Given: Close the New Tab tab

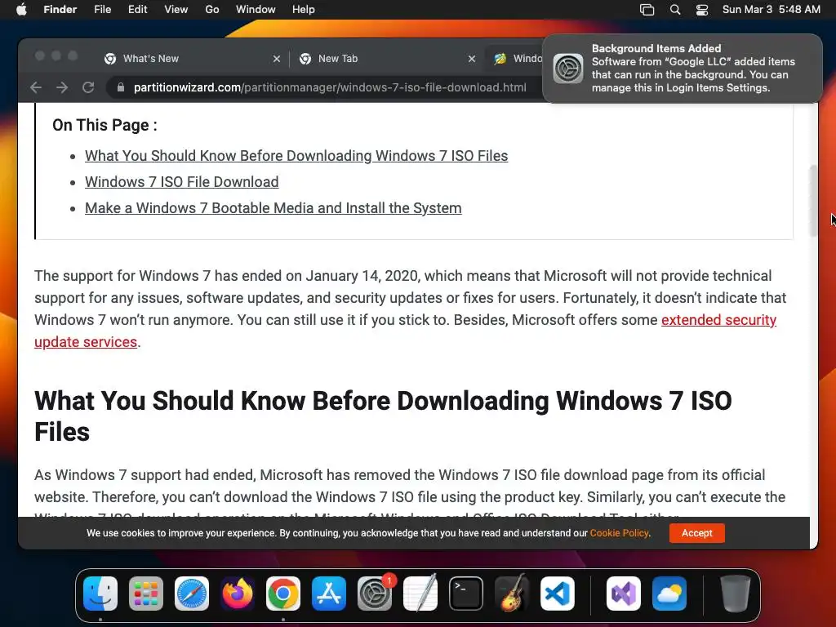Looking at the screenshot, I should click(x=471, y=59).
